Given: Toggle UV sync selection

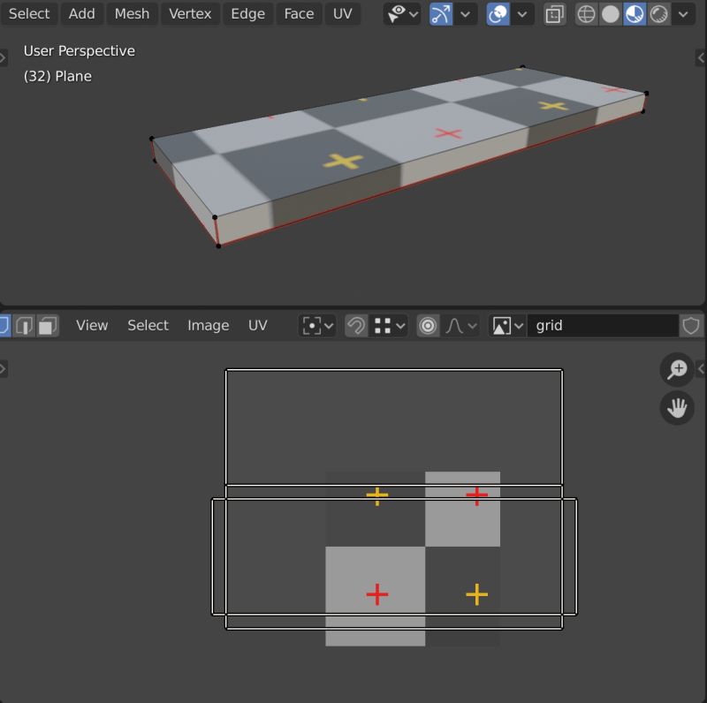Looking at the screenshot, I should click(5, 325).
